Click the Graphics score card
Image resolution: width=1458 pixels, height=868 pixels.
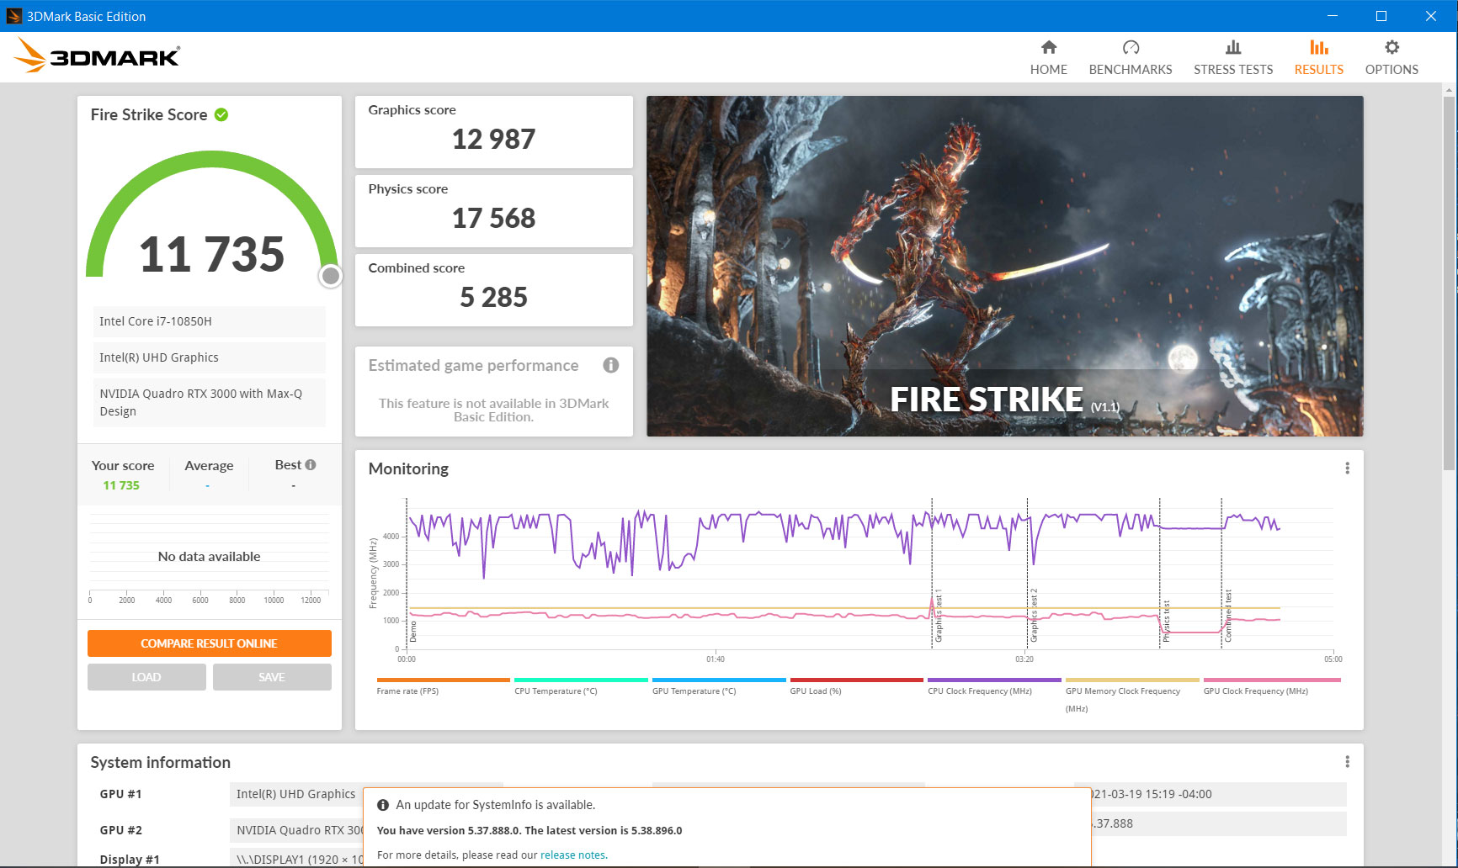click(493, 131)
